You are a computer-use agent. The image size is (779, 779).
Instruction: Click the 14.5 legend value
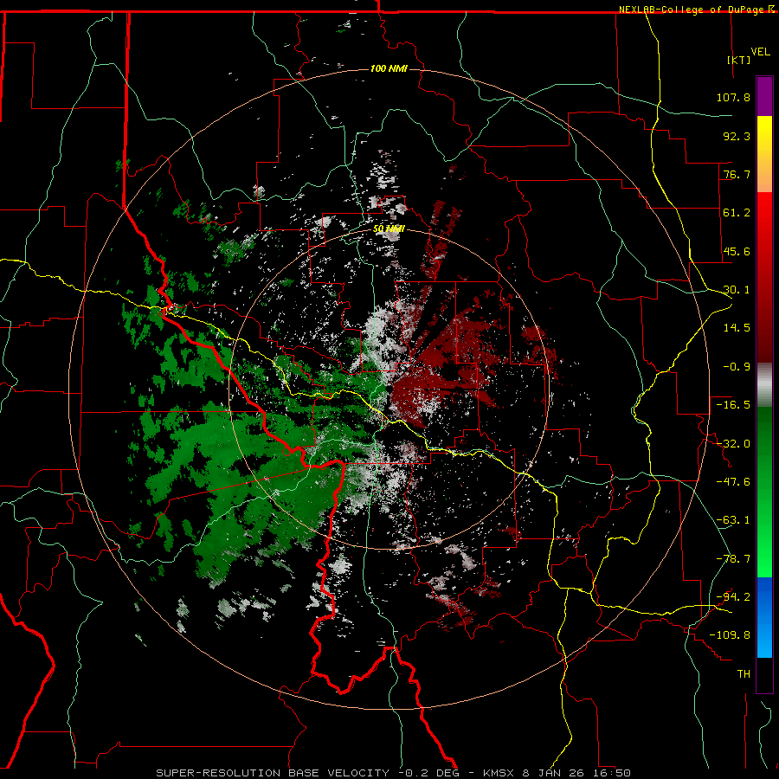pos(737,328)
